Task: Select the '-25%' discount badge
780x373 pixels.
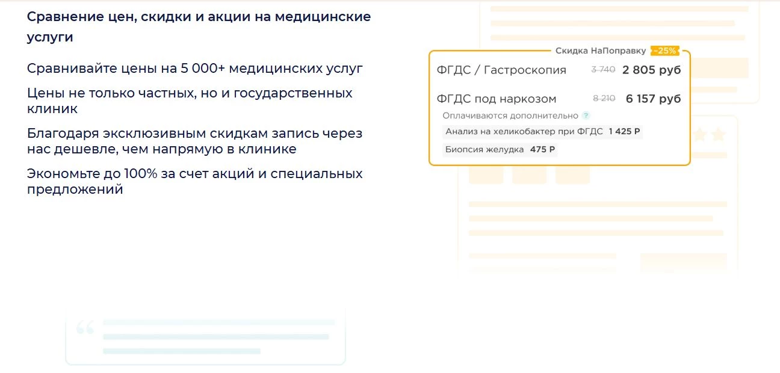Action: (665, 51)
